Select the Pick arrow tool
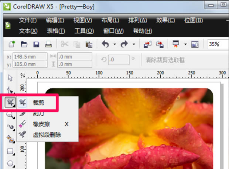Image resolution: width=229 pixels, height=169 pixels. [x=10, y=78]
